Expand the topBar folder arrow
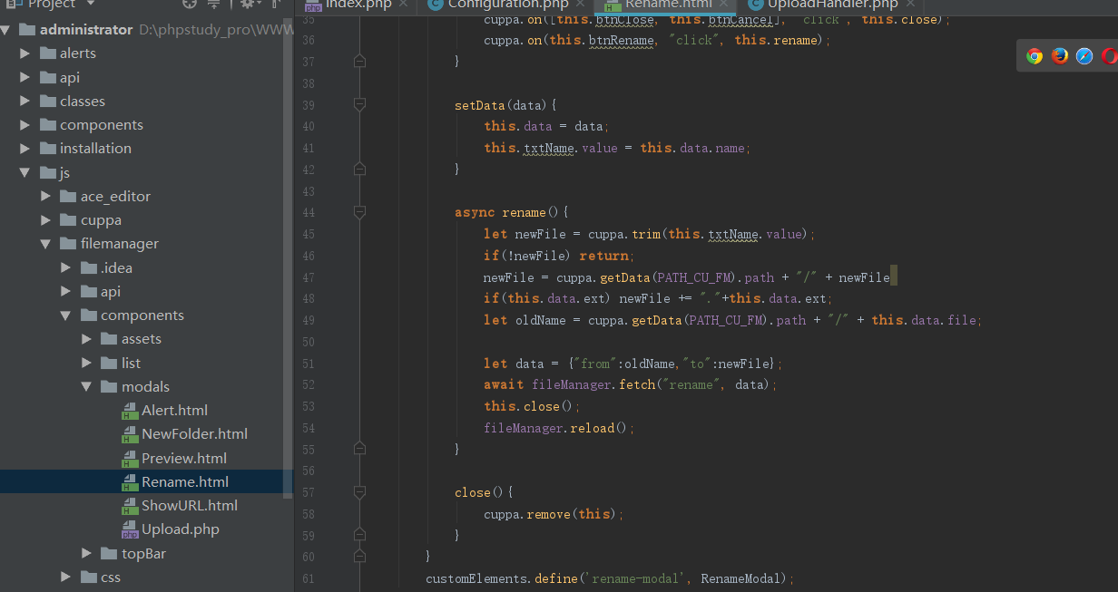Image resolution: width=1118 pixels, height=592 pixels. pos(87,554)
